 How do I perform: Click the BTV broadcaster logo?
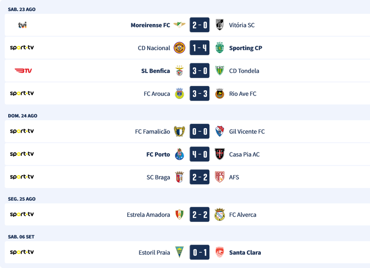23,71
